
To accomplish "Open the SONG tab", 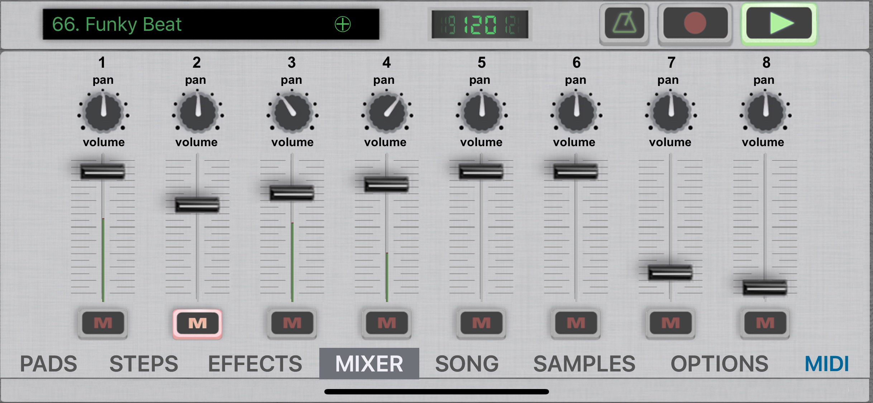I will [467, 364].
